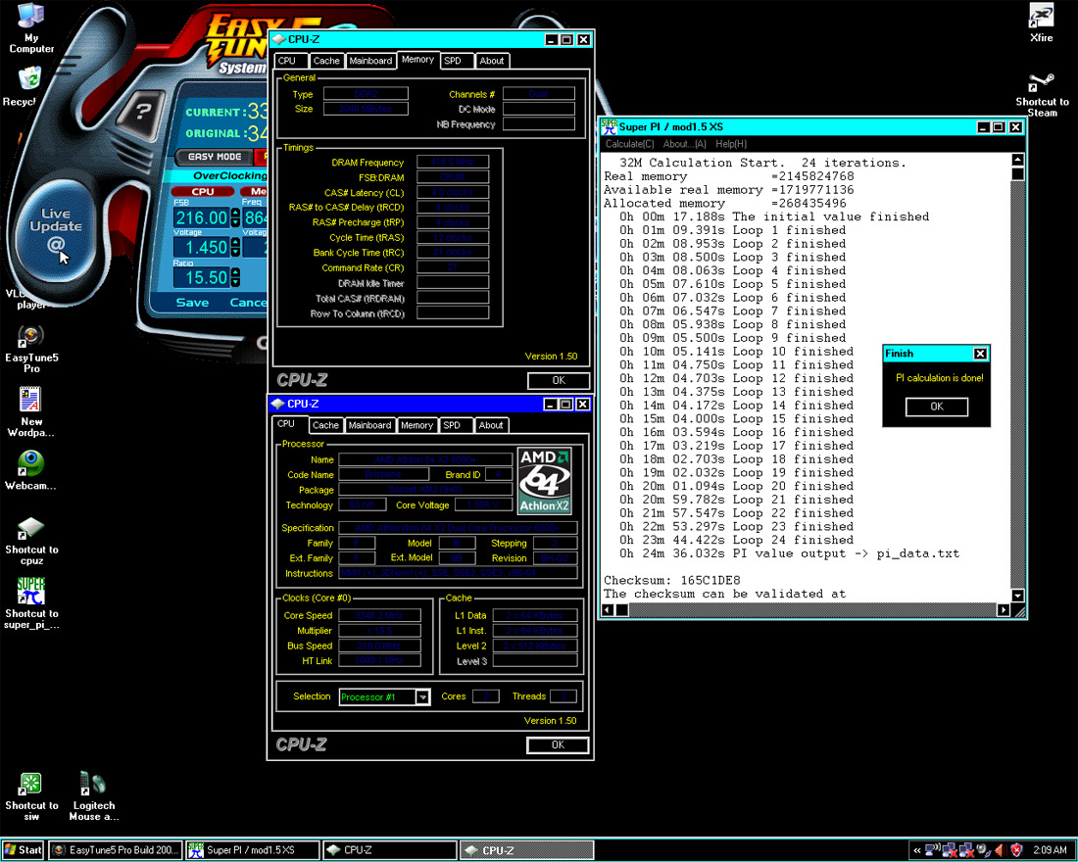Switch to Mainboard tab in upper CPU-Z window

tap(370, 61)
